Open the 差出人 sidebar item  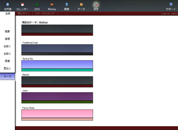7,68
